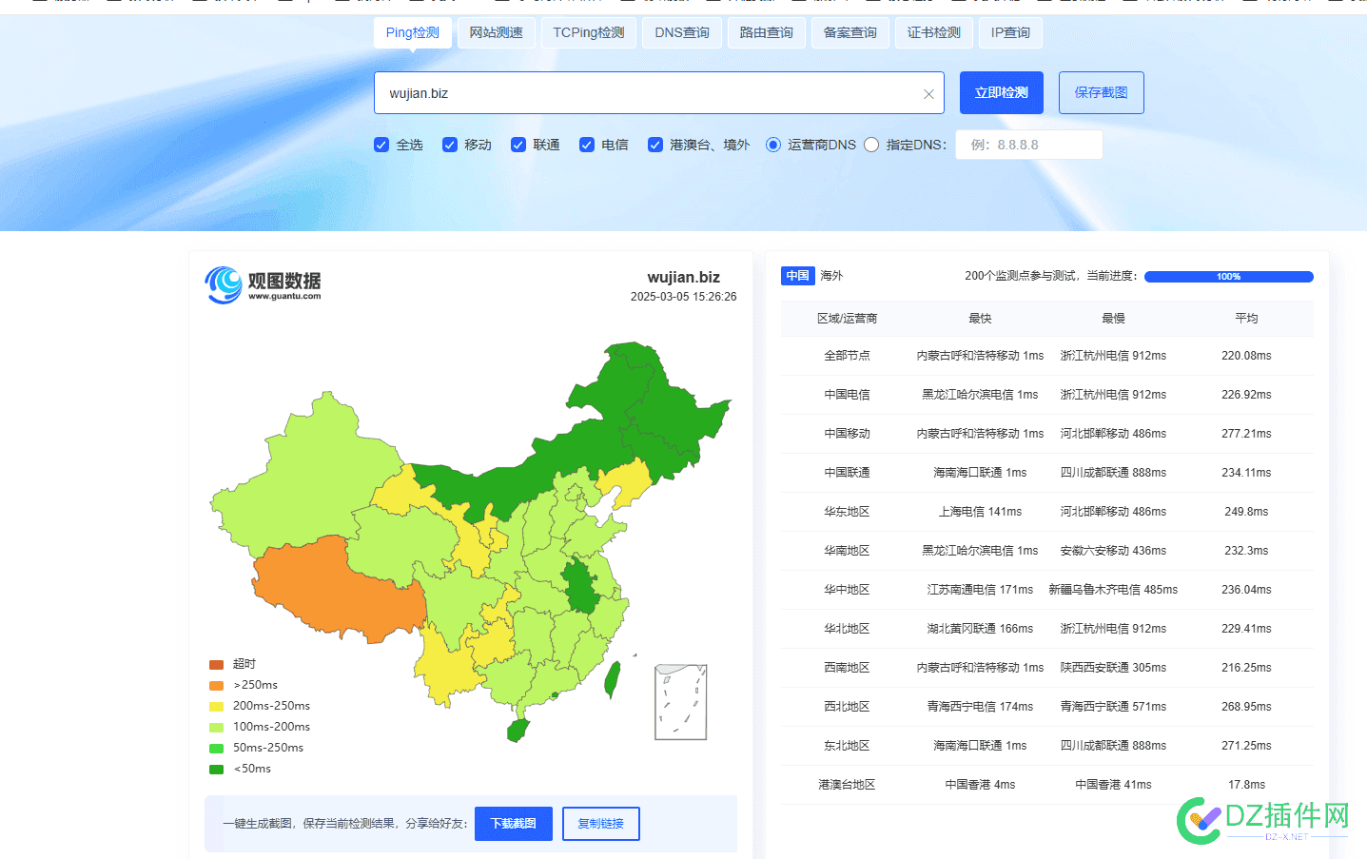Select the 中国移动 row label
Screen dimensions: 1367x859
(847, 434)
